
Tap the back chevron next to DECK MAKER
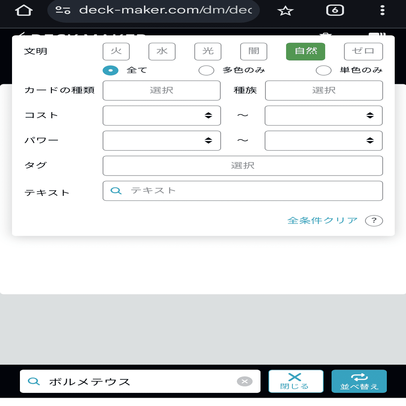(x=22, y=33)
